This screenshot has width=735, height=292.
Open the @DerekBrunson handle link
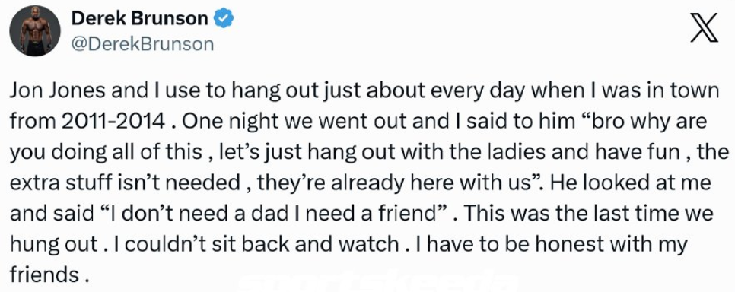tap(142, 43)
